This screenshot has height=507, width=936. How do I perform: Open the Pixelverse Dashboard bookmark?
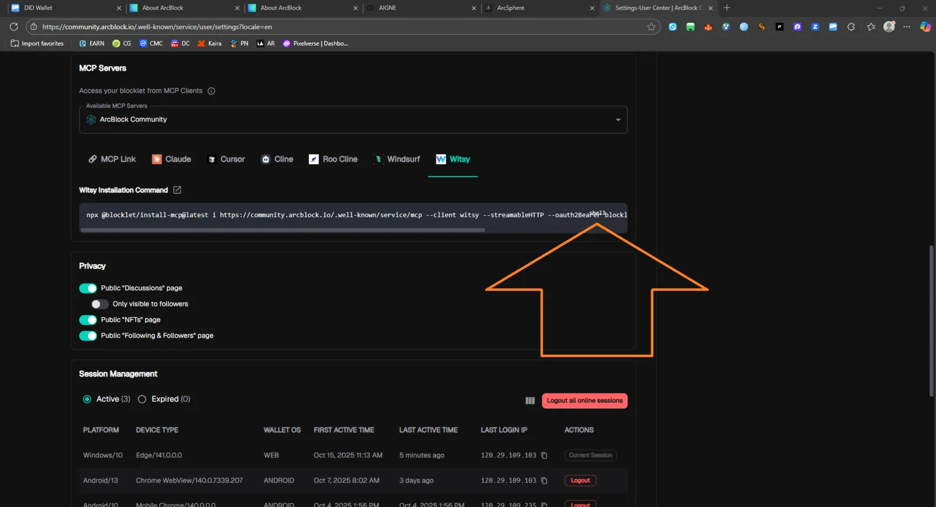315,43
